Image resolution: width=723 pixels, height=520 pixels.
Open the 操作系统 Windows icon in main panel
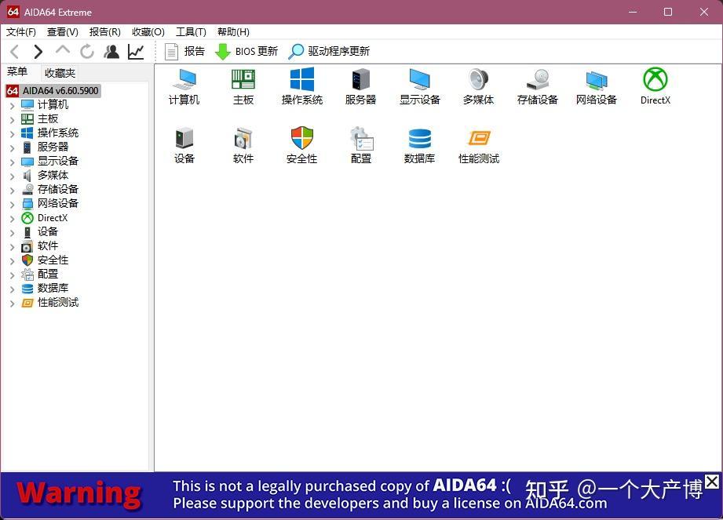302,86
